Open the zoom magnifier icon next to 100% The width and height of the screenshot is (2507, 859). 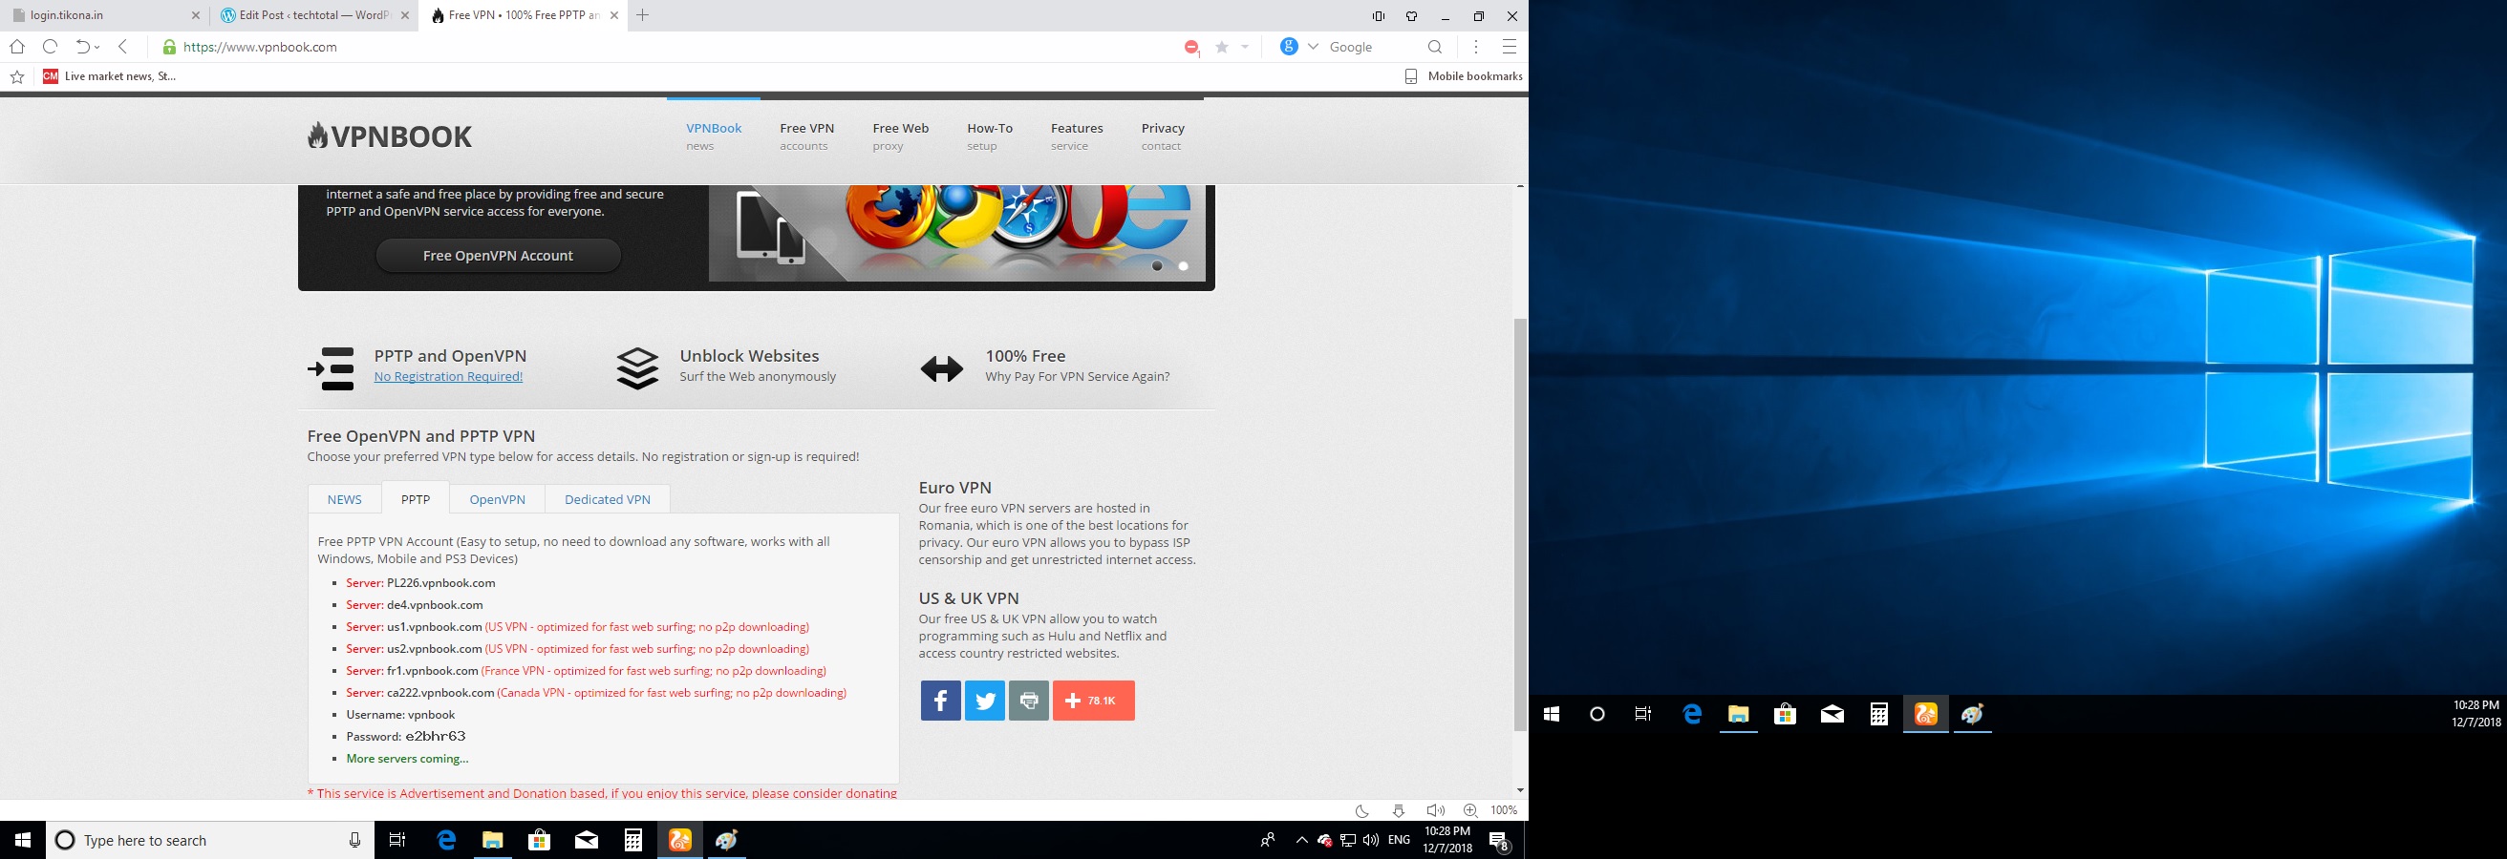(1469, 810)
